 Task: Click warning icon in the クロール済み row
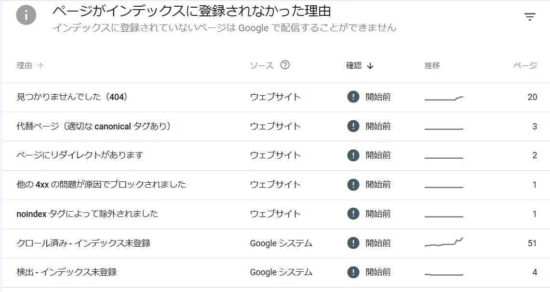[x=353, y=243]
